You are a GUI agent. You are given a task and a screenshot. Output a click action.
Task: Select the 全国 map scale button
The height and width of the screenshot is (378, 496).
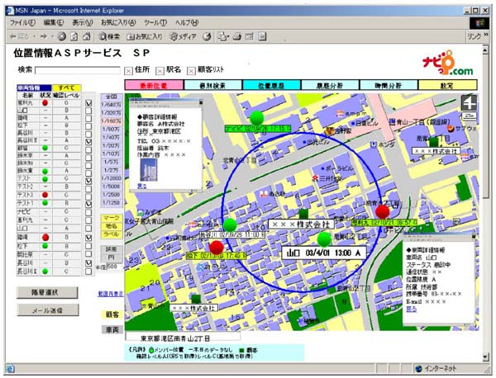[111, 97]
